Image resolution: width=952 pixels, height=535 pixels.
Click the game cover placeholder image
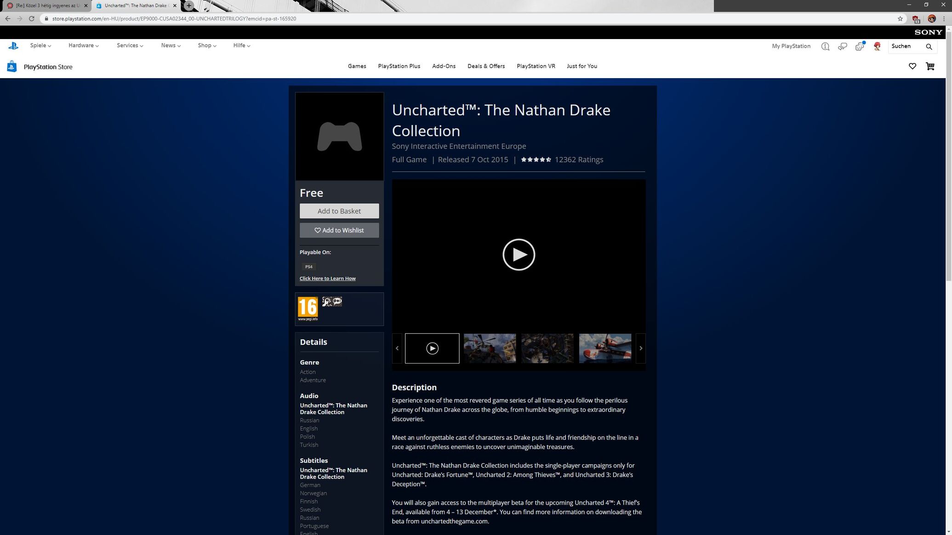[339, 137]
